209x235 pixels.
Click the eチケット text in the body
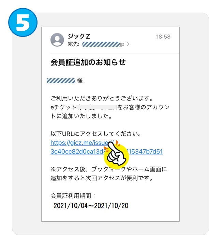coord(63,107)
